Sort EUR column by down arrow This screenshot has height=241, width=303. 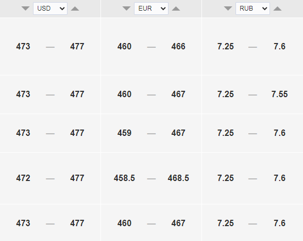pos(127,8)
